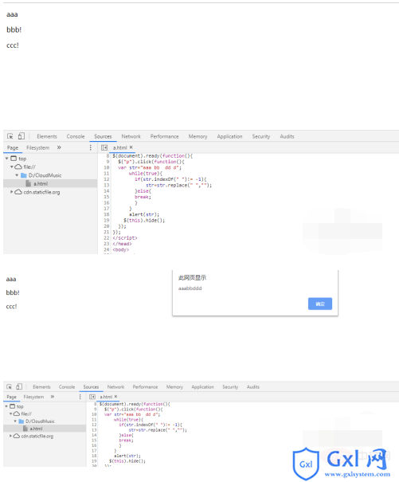Select Page navigator tab in upper DevTools

pyautogui.click(x=13, y=148)
